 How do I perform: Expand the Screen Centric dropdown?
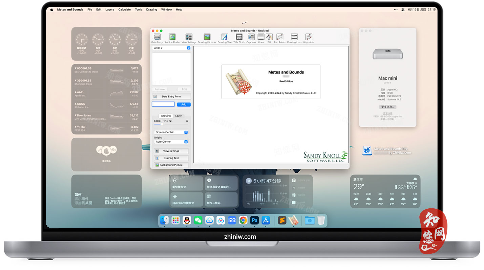point(171,132)
